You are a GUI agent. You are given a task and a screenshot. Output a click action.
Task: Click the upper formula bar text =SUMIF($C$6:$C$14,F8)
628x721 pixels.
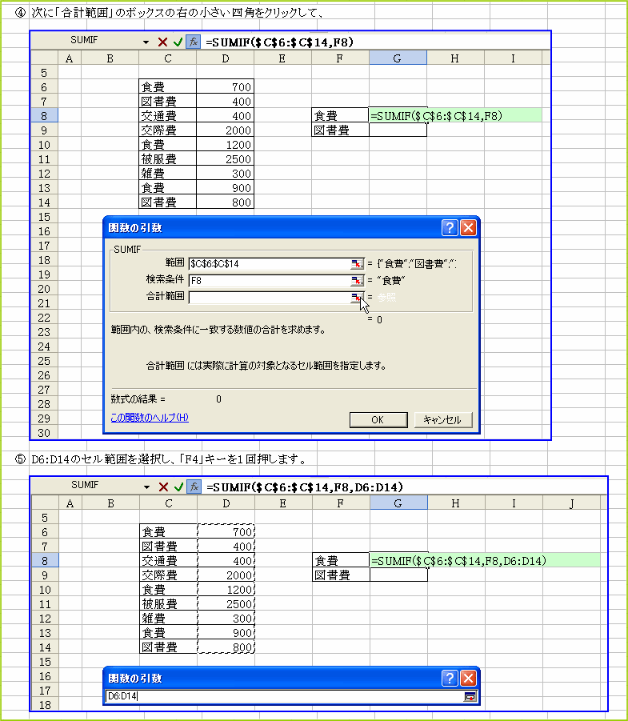pos(279,42)
